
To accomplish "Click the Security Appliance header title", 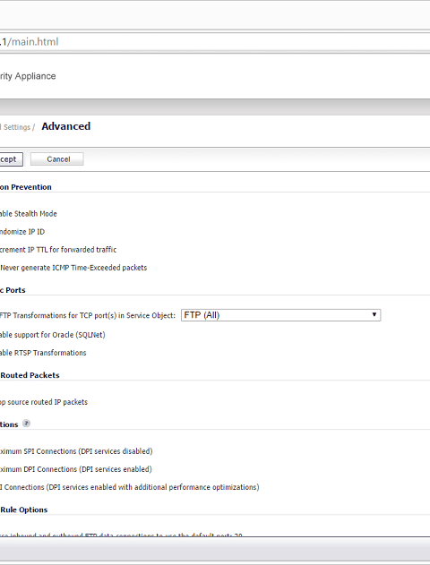I will click(x=28, y=76).
